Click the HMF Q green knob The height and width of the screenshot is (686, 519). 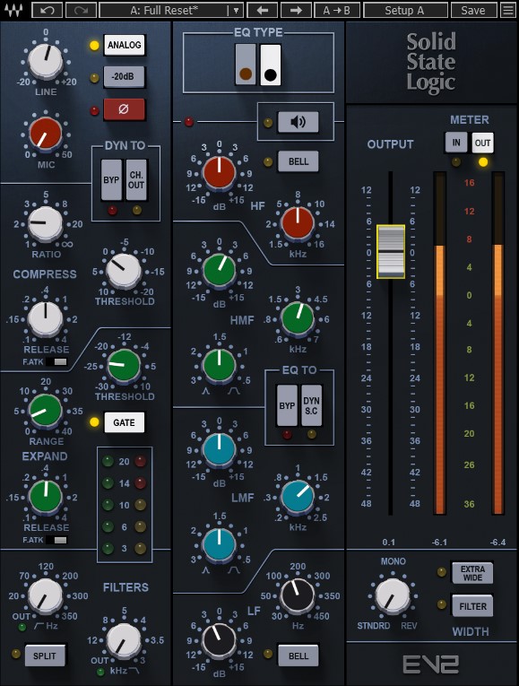(x=219, y=365)
